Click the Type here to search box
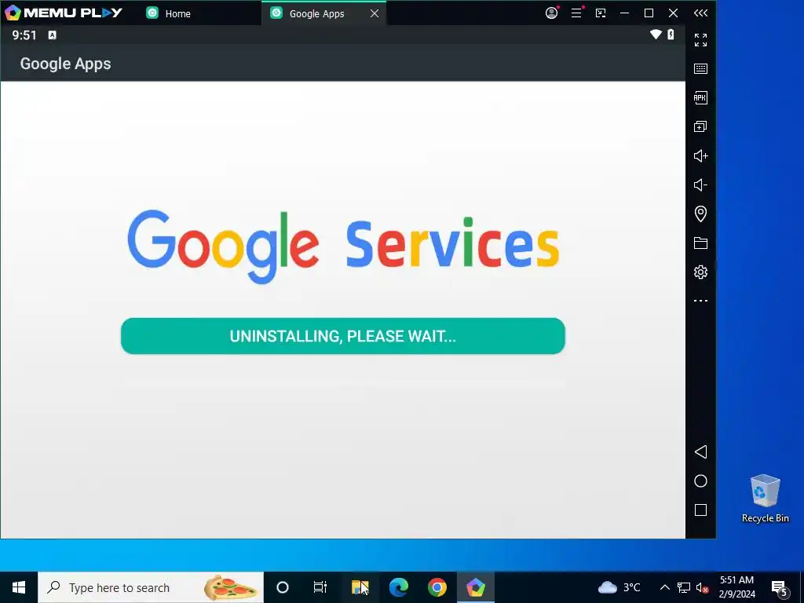Screen dimensions: 804x603 click(x=151, y=587)
